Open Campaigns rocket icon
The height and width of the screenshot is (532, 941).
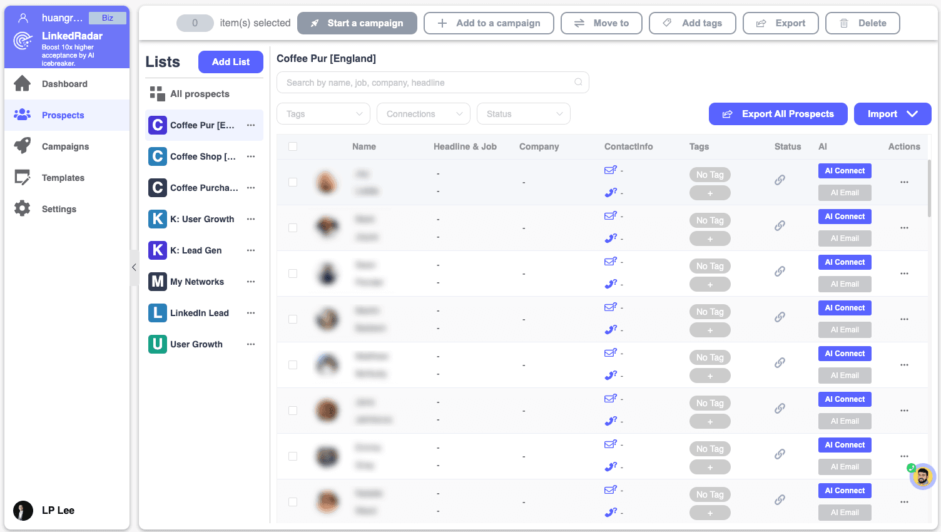pos(23,146)
